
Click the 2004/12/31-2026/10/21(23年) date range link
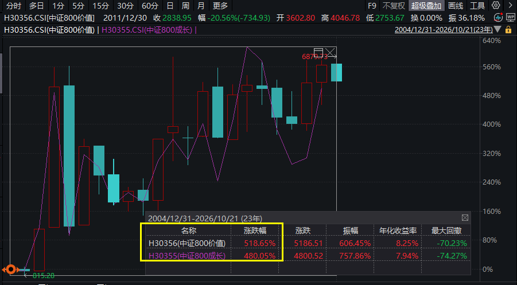coord(444,30)
